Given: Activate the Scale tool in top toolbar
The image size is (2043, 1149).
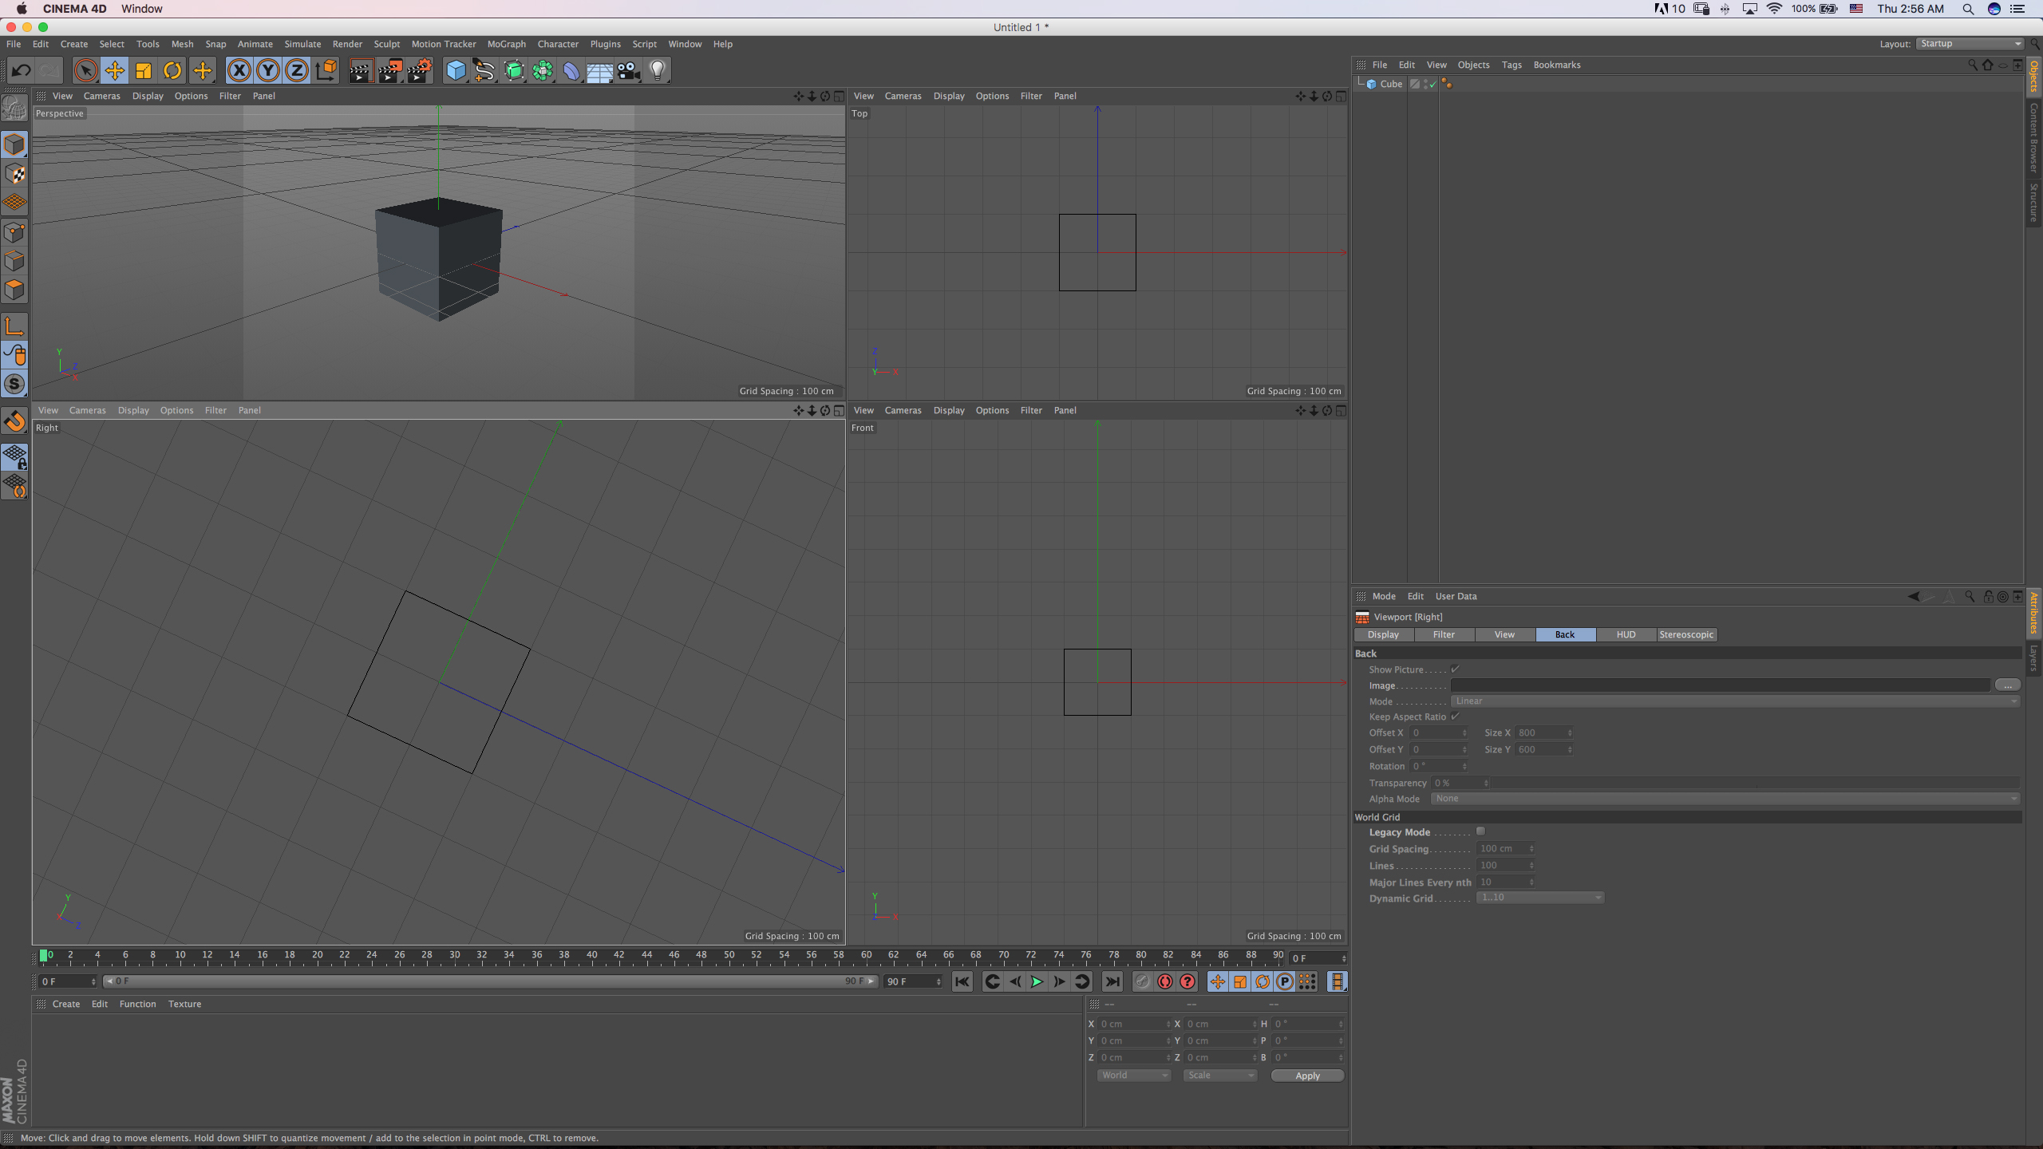Looking at the screenshot, I should click(144, 70).
